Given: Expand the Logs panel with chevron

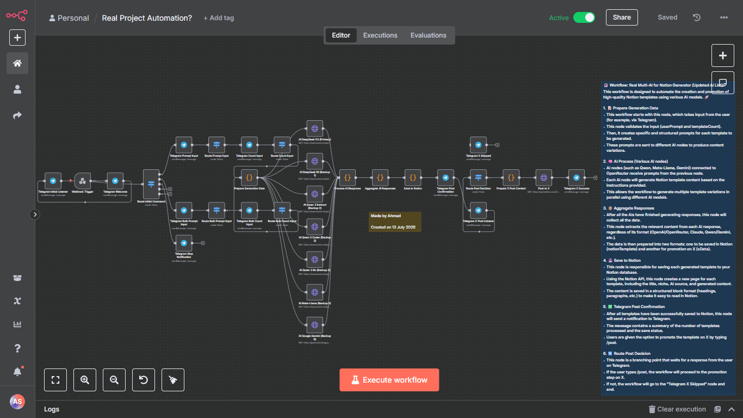Looking at the screenshot, I should point(732,409).
